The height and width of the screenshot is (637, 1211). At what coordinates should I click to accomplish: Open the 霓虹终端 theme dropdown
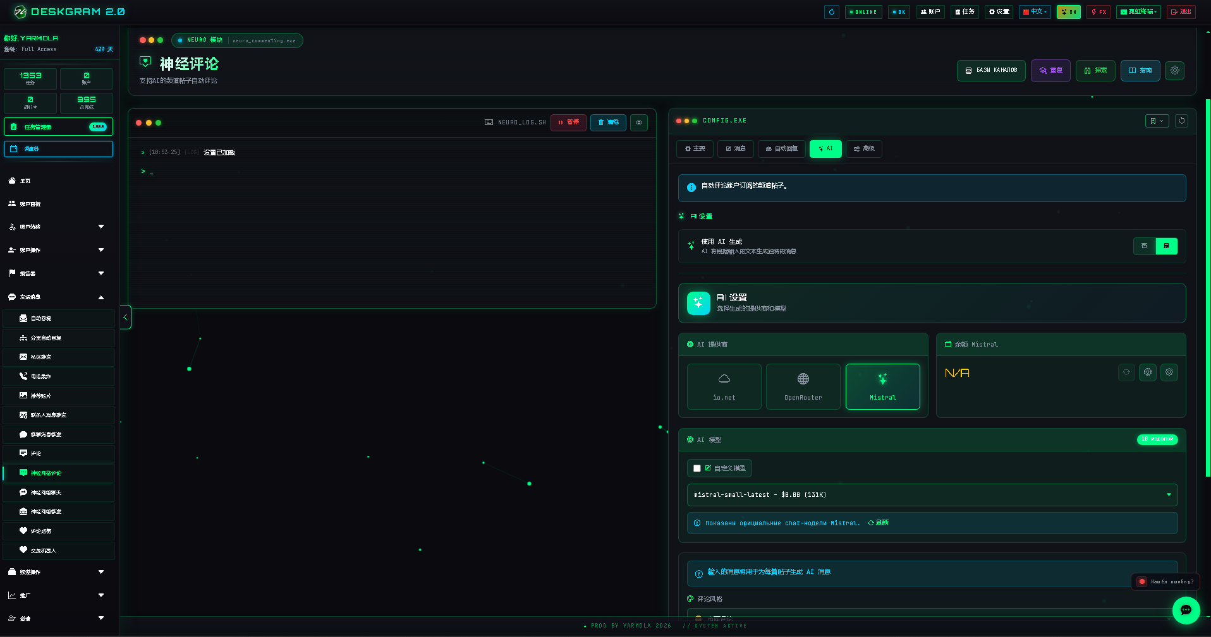1138,12
